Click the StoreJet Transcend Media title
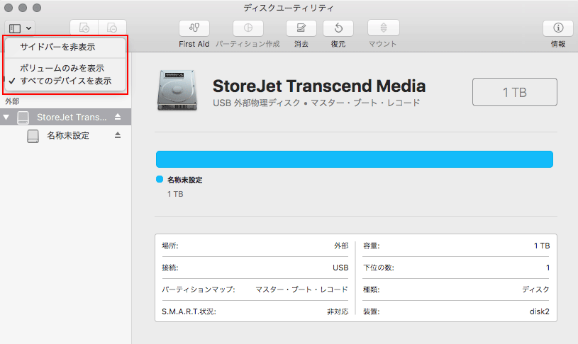Image resolution: width=578 pixels, height=344 pixels. coord(319,86)
